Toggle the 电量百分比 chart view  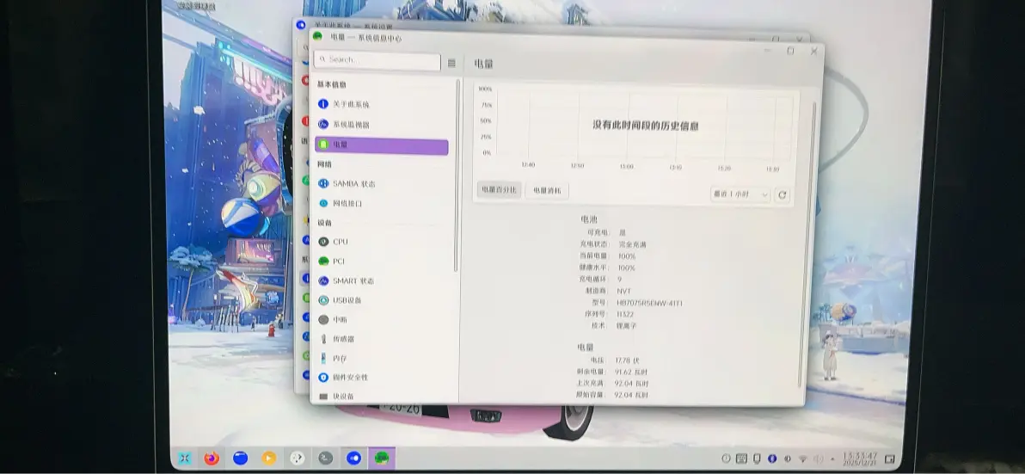(500, 190)
